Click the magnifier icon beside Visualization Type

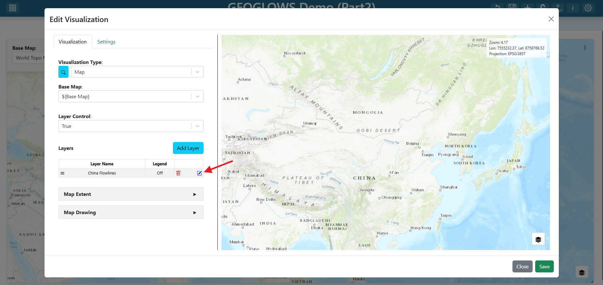pyautogui.click(x=63, y=72)
